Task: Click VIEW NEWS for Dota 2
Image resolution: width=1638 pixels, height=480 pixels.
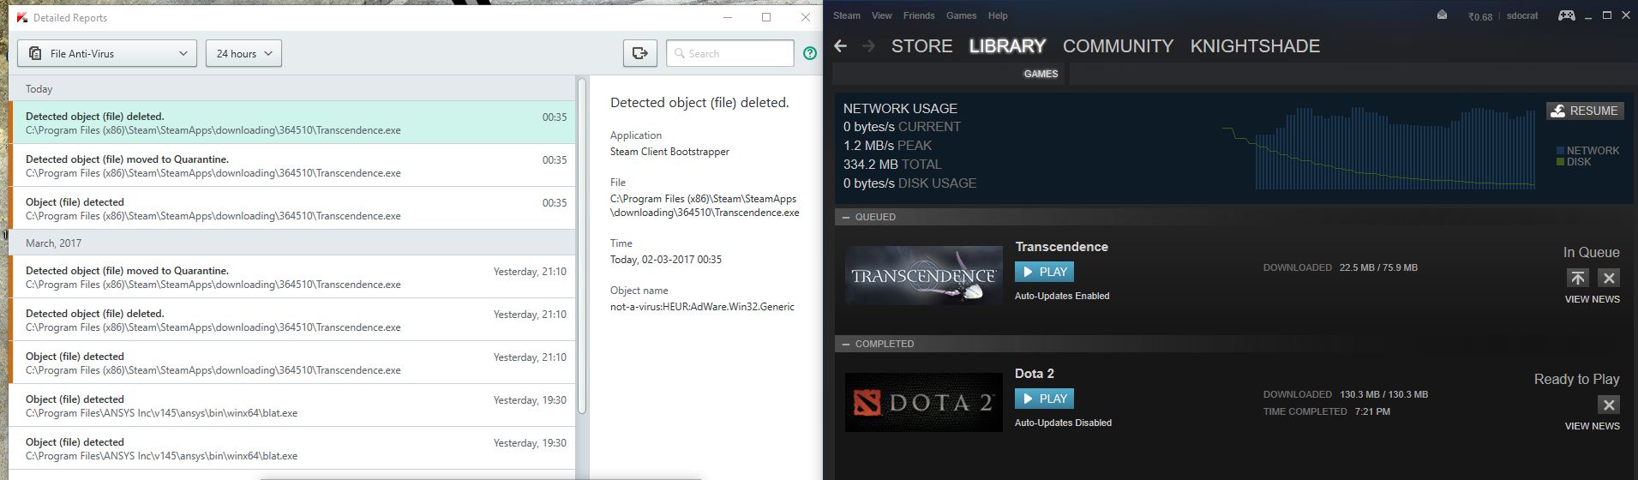Action: tap(1592, 426)
